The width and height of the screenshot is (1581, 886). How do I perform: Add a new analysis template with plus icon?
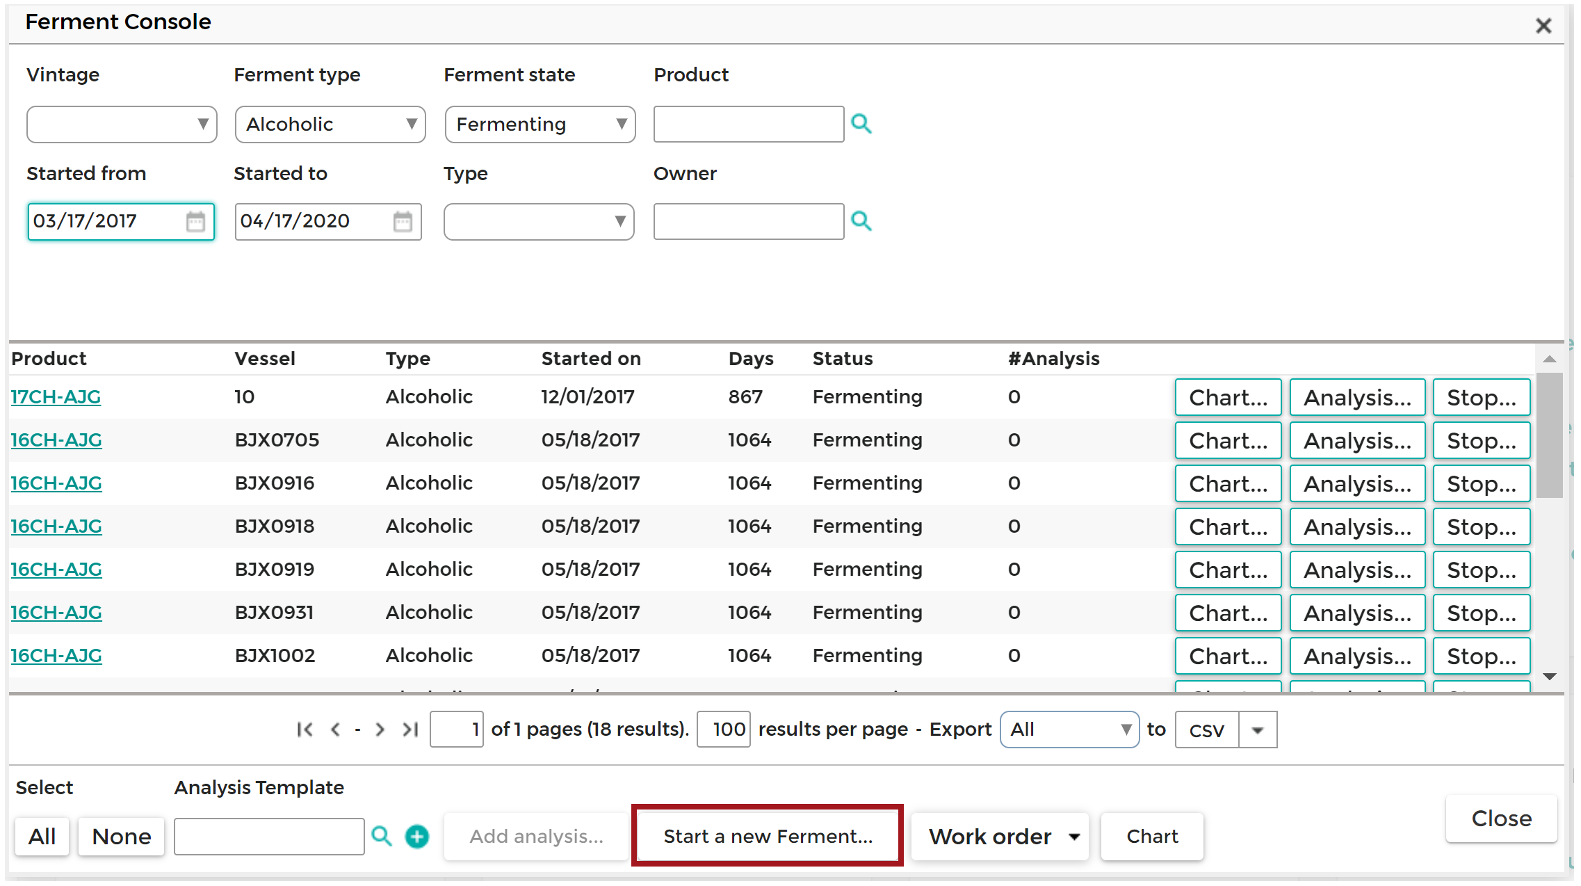tap(417, 836)
